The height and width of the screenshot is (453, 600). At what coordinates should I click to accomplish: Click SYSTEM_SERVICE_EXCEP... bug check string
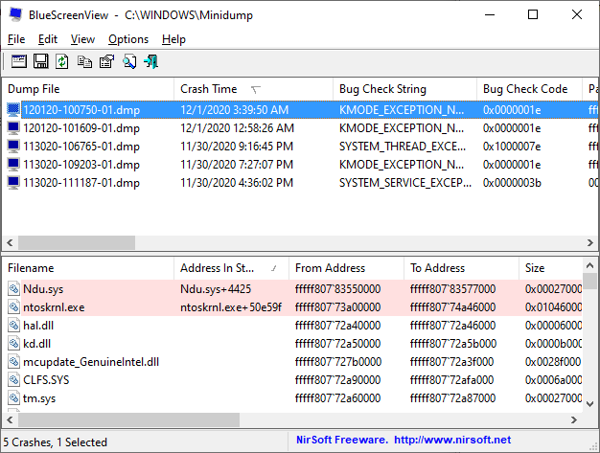[405, 182]
